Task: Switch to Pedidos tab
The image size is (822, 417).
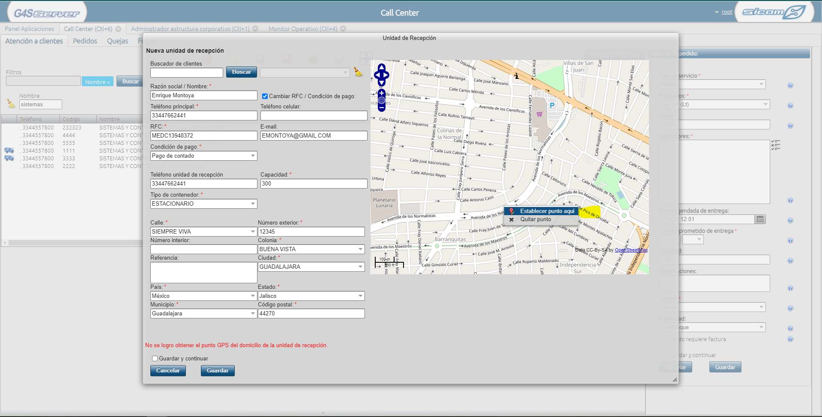Action: click(85, 41)
